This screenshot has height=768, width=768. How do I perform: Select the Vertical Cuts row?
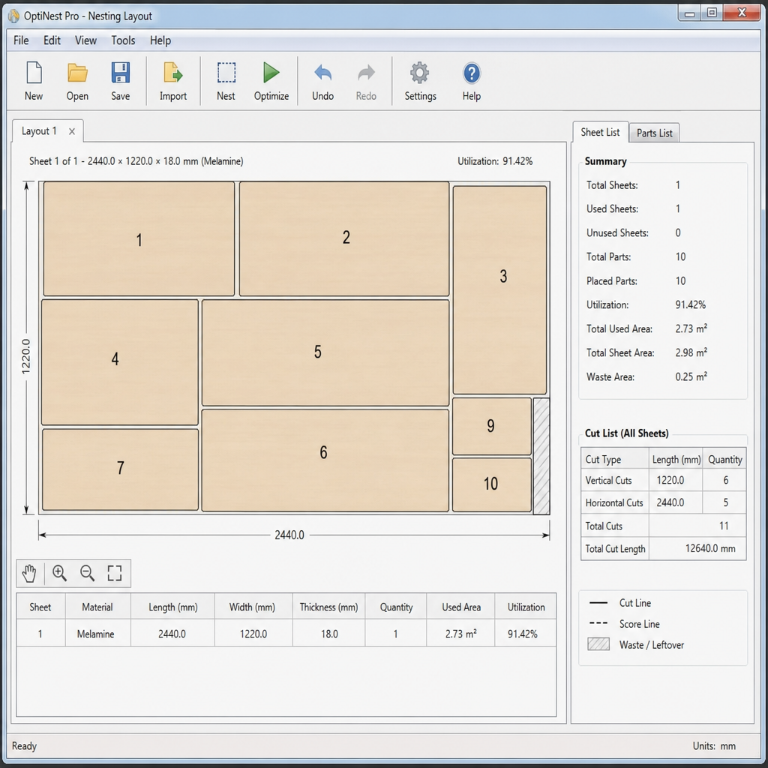point(663,481)
